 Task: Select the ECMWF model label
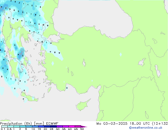(x=52, y=124)
